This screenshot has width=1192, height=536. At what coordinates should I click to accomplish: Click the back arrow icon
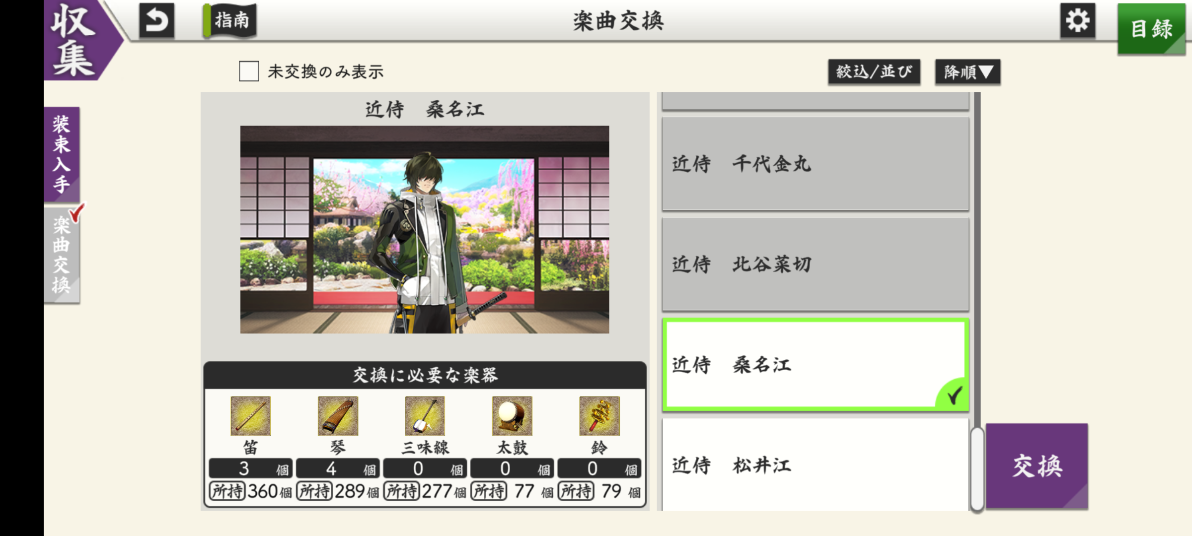157,21
